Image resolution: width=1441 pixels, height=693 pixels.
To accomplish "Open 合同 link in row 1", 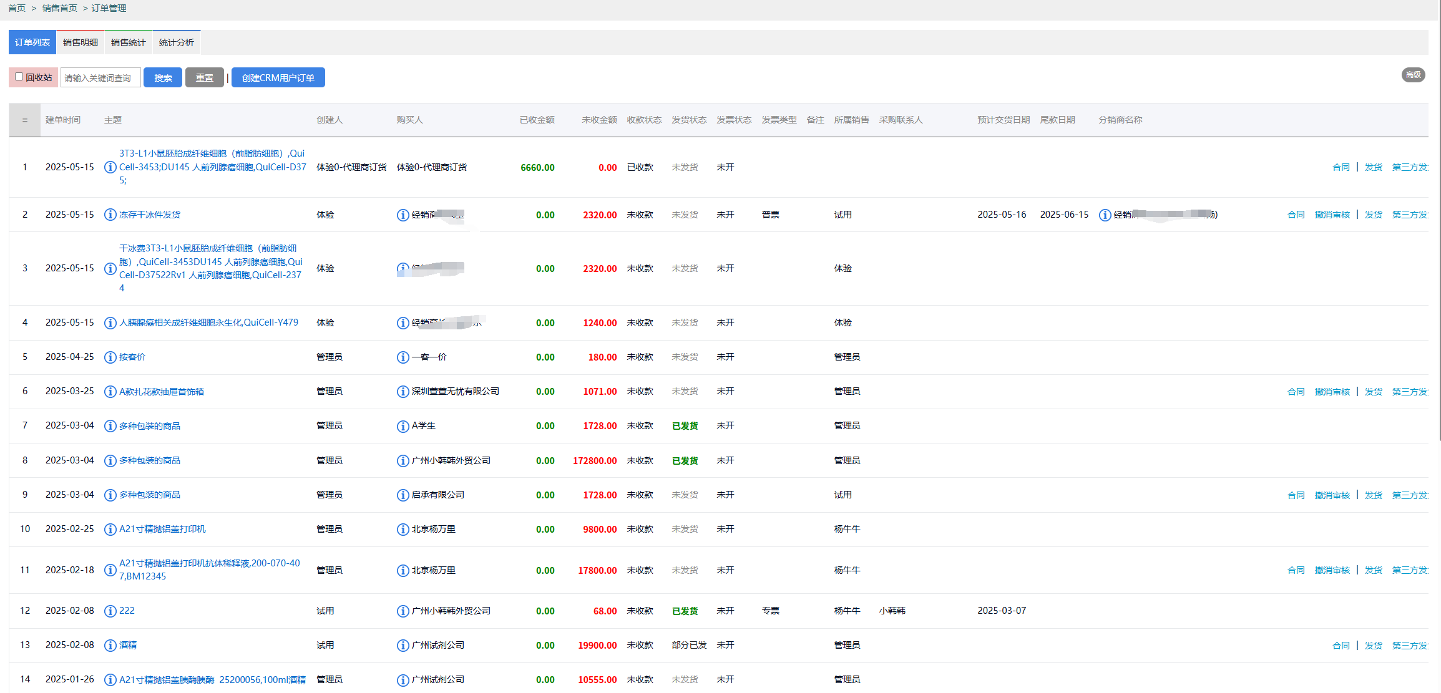I will coord(1341,167).
